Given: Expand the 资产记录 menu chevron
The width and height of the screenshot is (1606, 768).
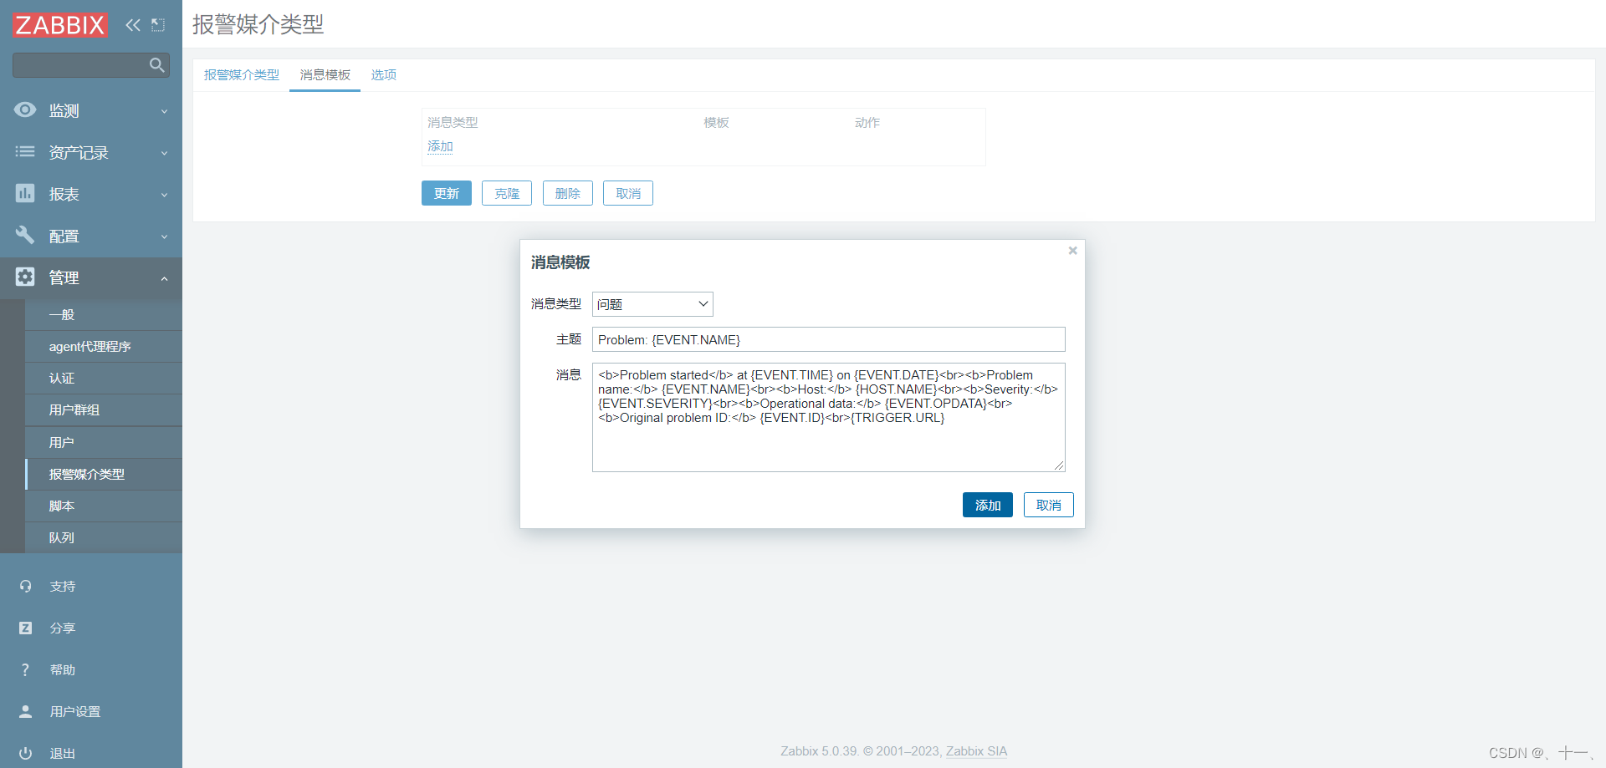Looking at the screenshot, I should 164,153.
